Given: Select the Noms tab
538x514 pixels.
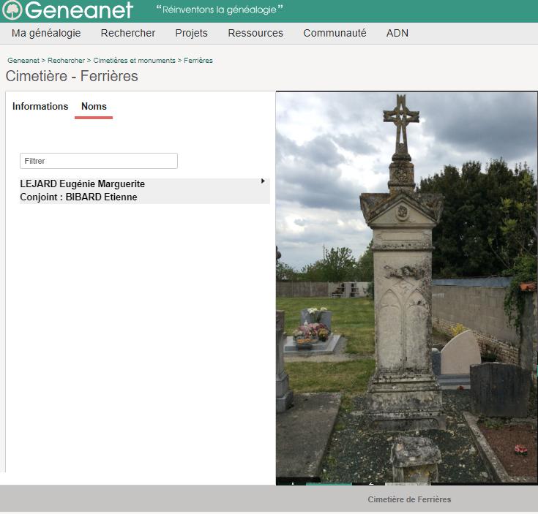Looking at the screenshot, I should click(x=94, y=107).
